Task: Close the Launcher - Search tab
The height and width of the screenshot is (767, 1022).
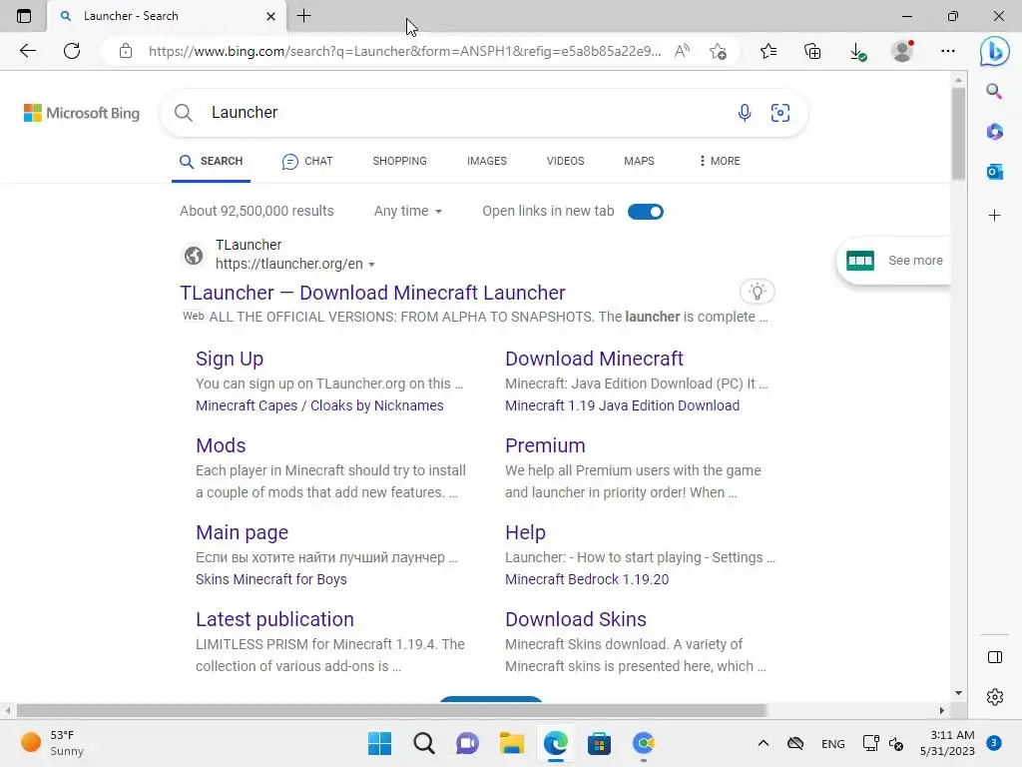Action: [x=271, y=16]
